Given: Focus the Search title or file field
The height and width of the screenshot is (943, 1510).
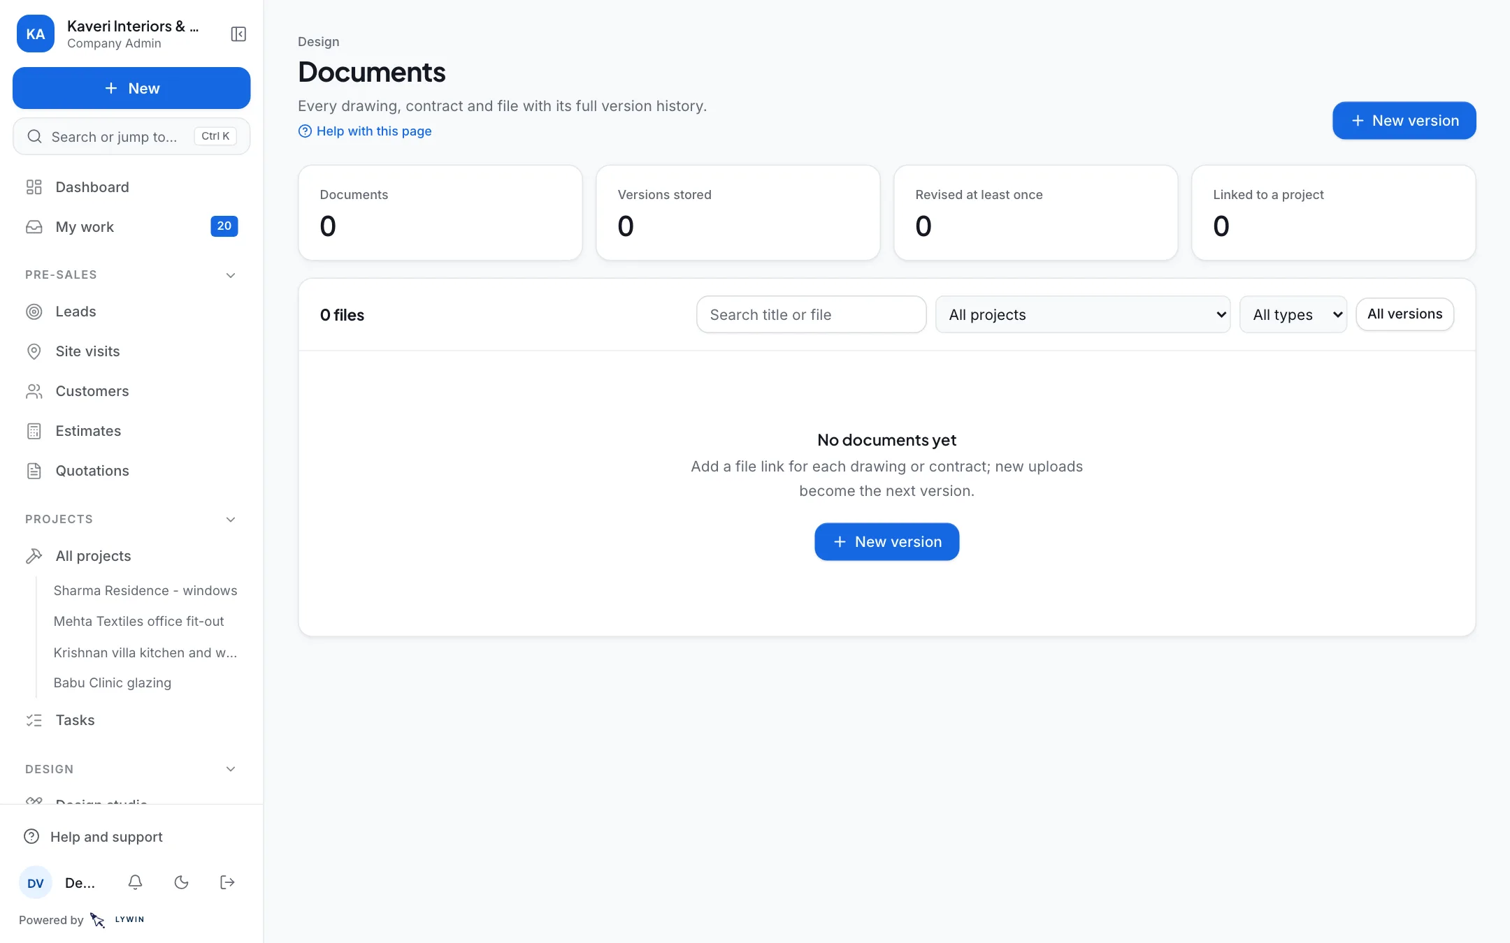Looking at the screenshot, I should coord(812,314).
